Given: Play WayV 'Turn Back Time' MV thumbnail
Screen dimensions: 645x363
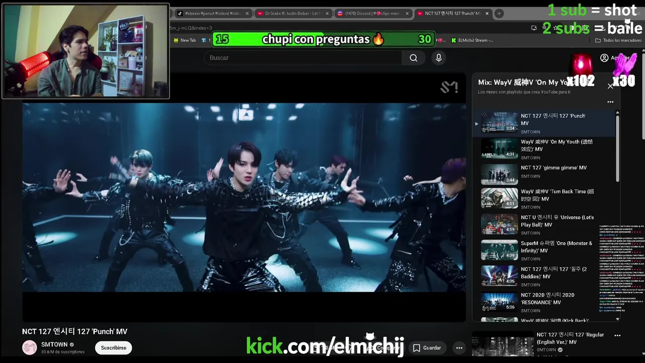Looking at the screenshot, I should click(499, 198).
